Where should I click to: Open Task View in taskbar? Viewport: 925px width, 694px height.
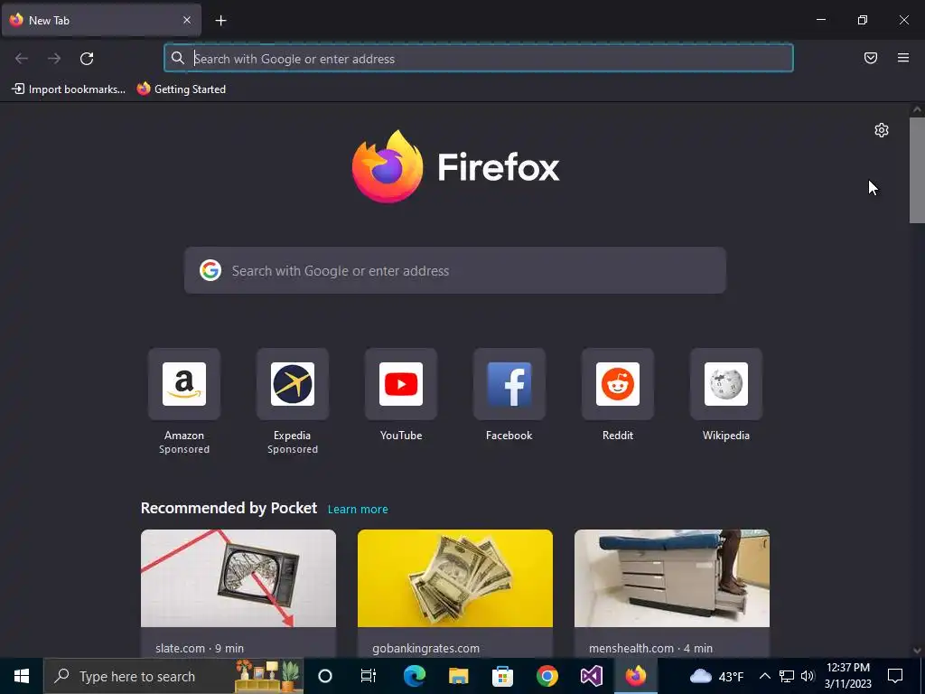point(369,676)
